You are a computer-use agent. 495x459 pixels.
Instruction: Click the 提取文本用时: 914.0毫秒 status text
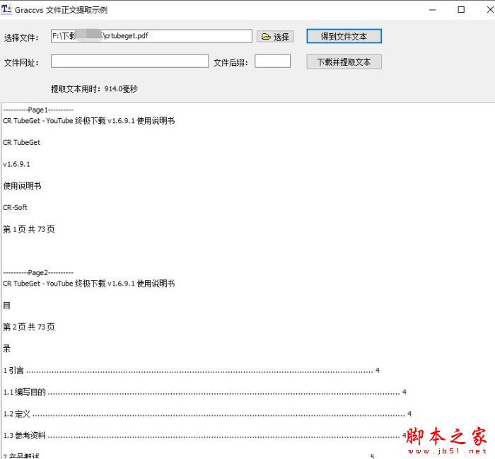click(x=94, y=88)
